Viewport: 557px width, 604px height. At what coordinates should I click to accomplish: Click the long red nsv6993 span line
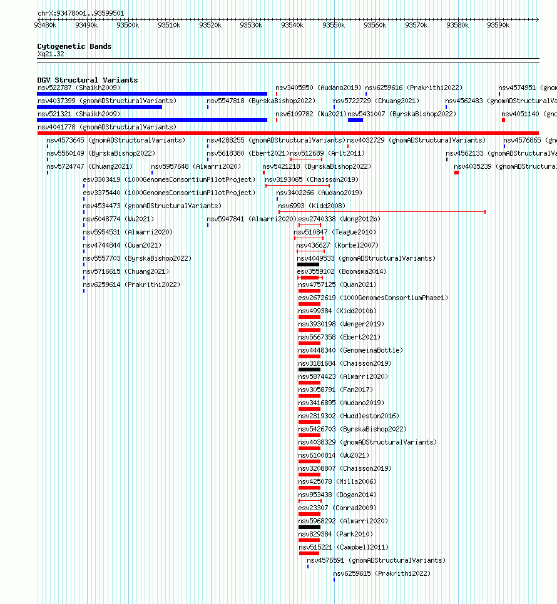point(382,212)
